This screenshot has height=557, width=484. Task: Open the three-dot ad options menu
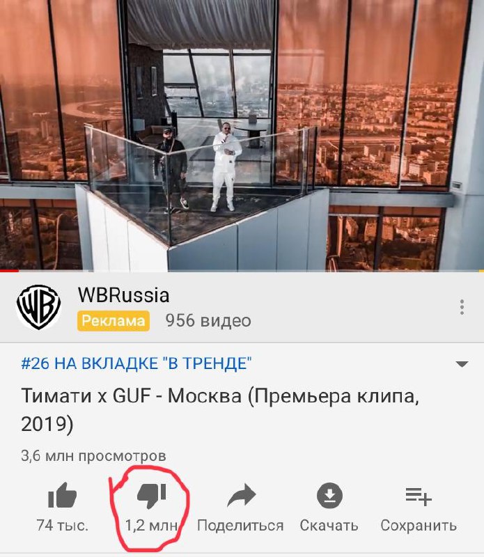462,307
